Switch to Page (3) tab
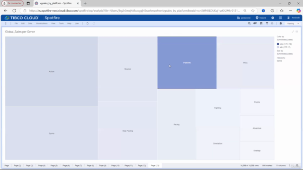 click(29, 166)
